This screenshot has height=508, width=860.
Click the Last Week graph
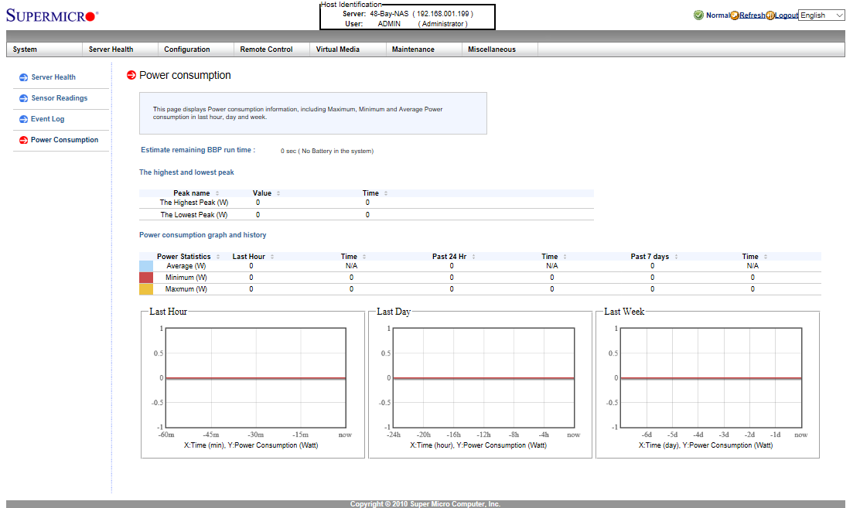(x=711, y=378)
